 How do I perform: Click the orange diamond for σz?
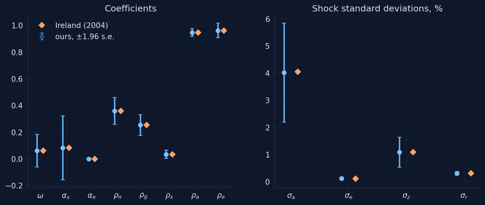(x=413, y=152)
